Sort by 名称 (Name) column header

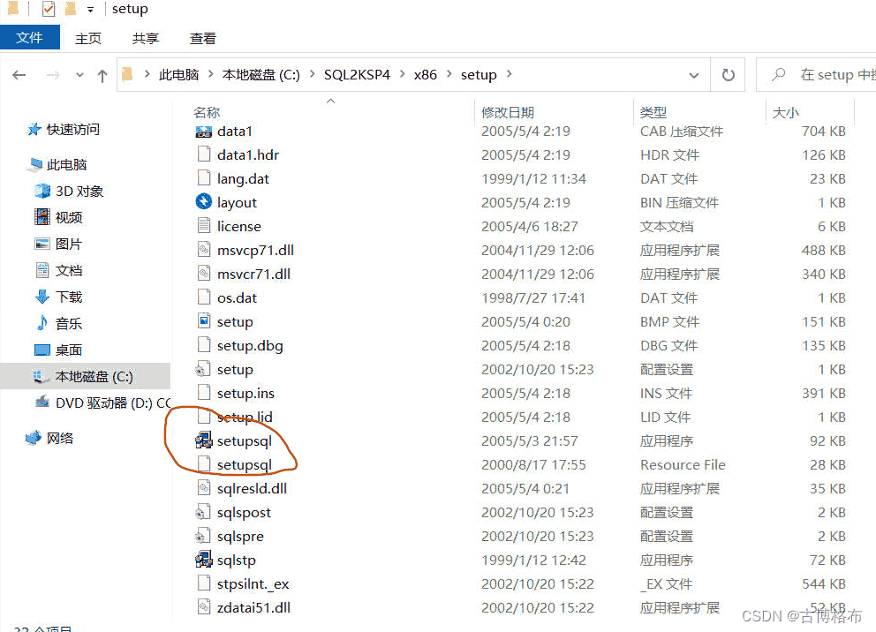pos(207,112)
